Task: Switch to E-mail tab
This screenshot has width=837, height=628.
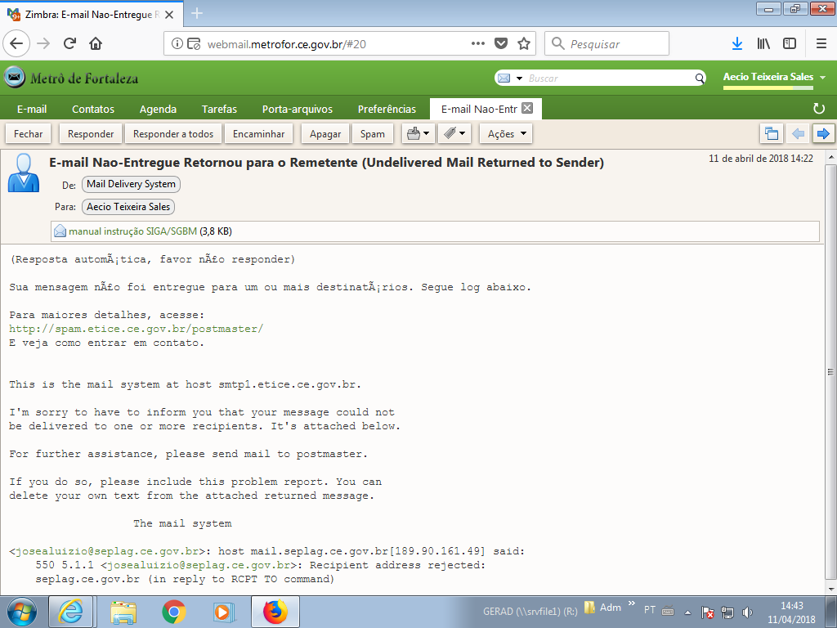Action: (32, 109)
